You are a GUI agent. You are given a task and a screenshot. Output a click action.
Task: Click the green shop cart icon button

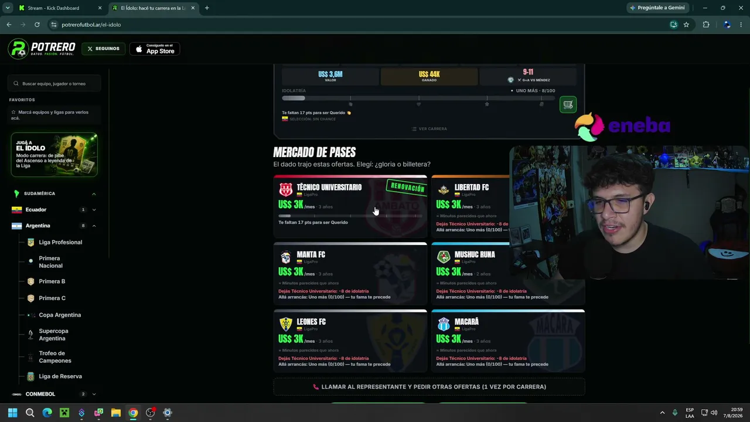pyautogui.click(x=568, y=104)
